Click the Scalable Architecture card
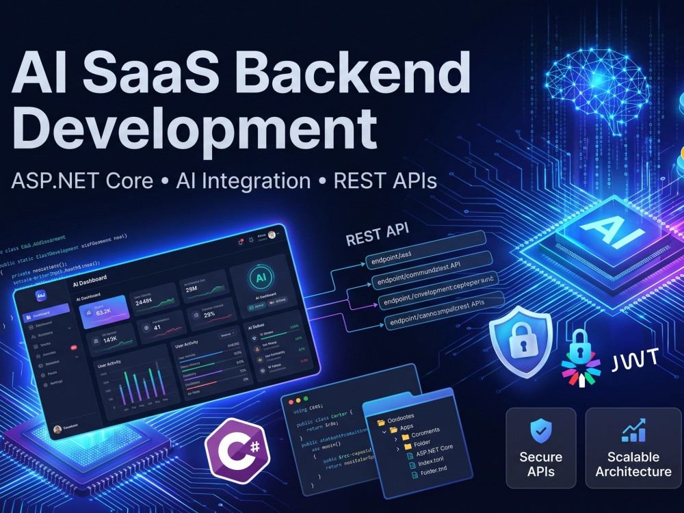Image resolution: width=684 pixels, height=513 pixels. (x=633, y=448)
